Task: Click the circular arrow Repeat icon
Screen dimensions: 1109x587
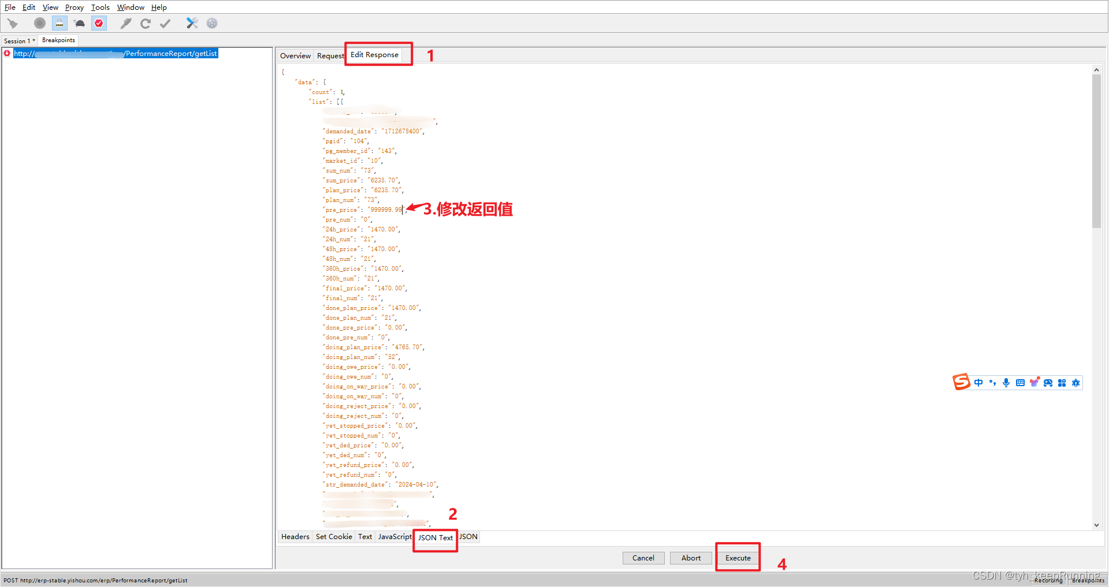Action: [146, 23]
